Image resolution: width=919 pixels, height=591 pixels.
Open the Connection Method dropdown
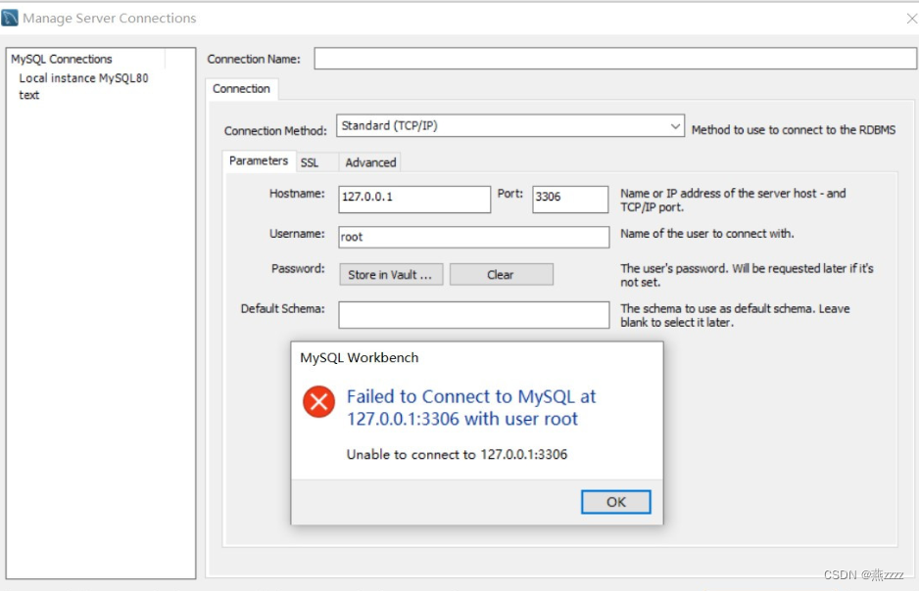pyautogui.click(x=508, y=125)
